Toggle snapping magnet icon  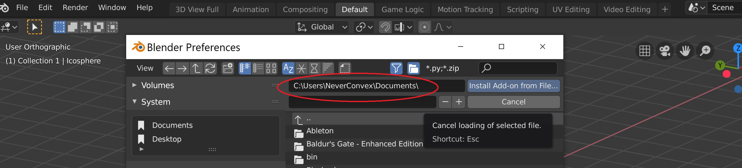pos(385,27)
